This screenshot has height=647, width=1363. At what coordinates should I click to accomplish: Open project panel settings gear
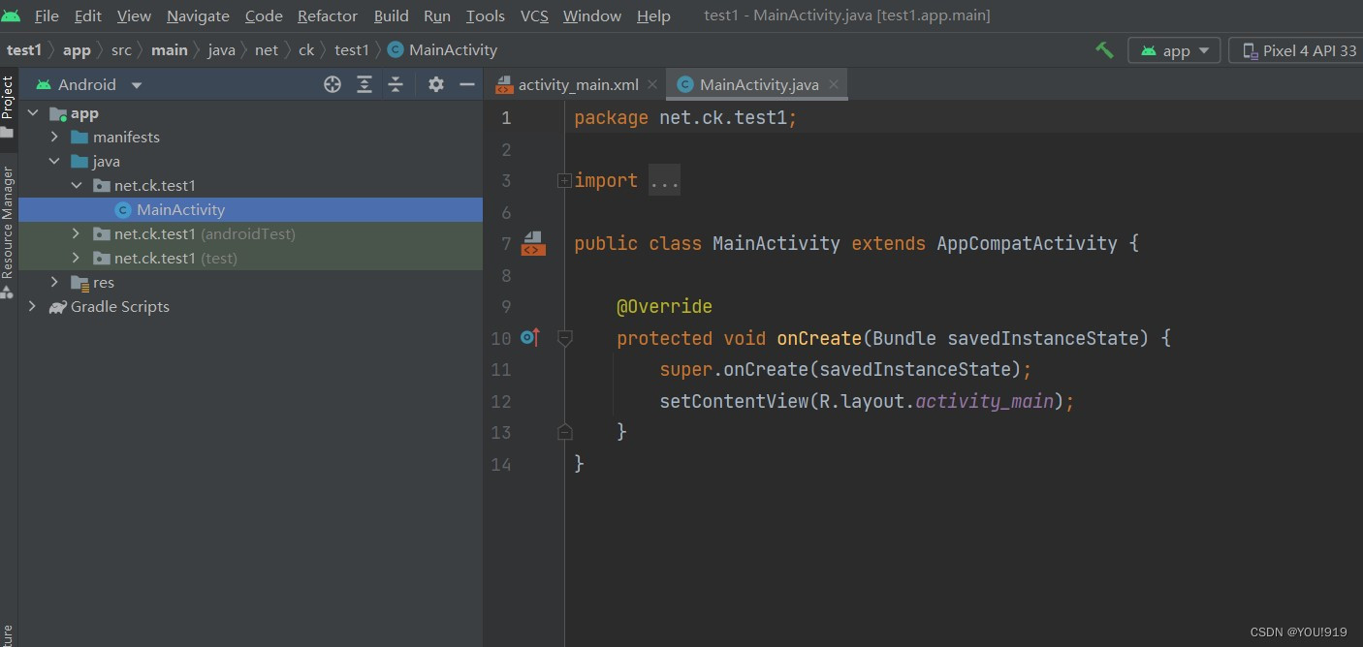[436, 84]
